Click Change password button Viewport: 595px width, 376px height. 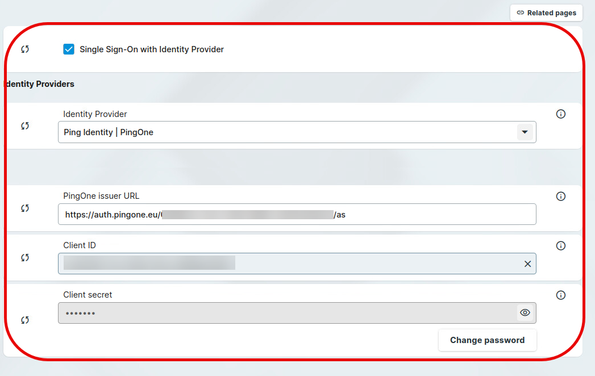pyautogui.click(x=487, y=340)
